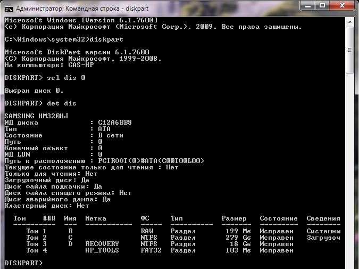Click the 'Конечный объект' row label
The image size is (359, 269).
[36, 148]
